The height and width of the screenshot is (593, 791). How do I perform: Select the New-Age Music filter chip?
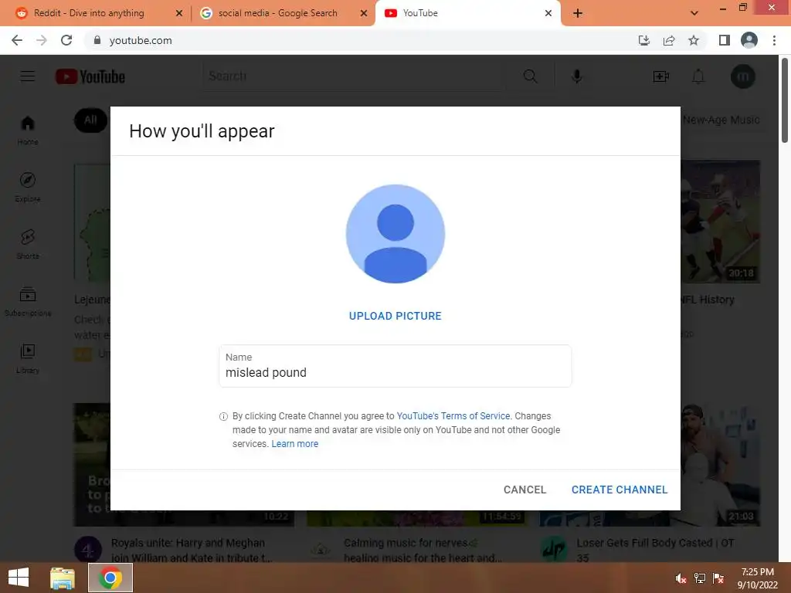pyautogui.click(x=721, y=120)
